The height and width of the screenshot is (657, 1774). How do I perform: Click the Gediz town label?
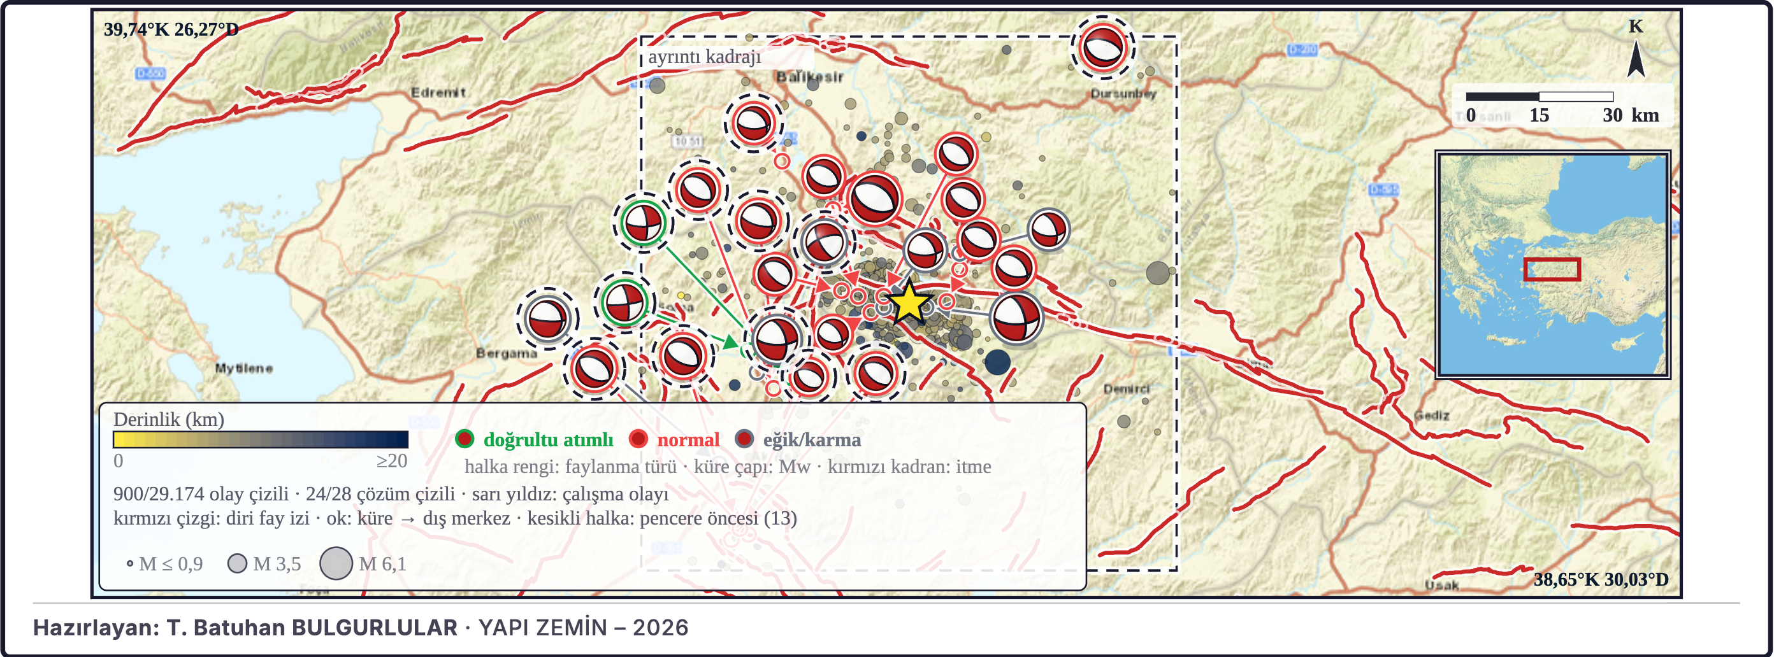coord(1432,416)
